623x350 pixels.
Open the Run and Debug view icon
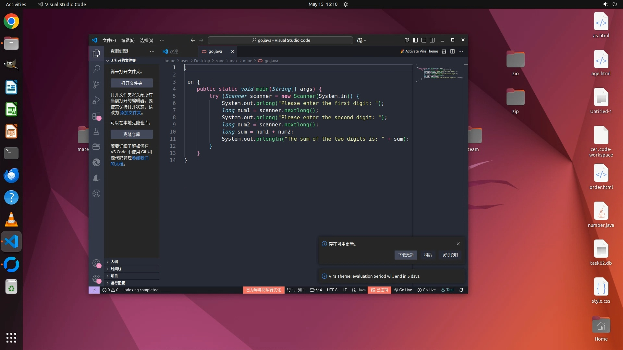96,100
